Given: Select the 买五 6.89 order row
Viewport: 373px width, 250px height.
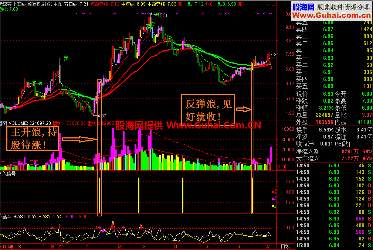Looking at the screenshot, I should coord(334,86).
